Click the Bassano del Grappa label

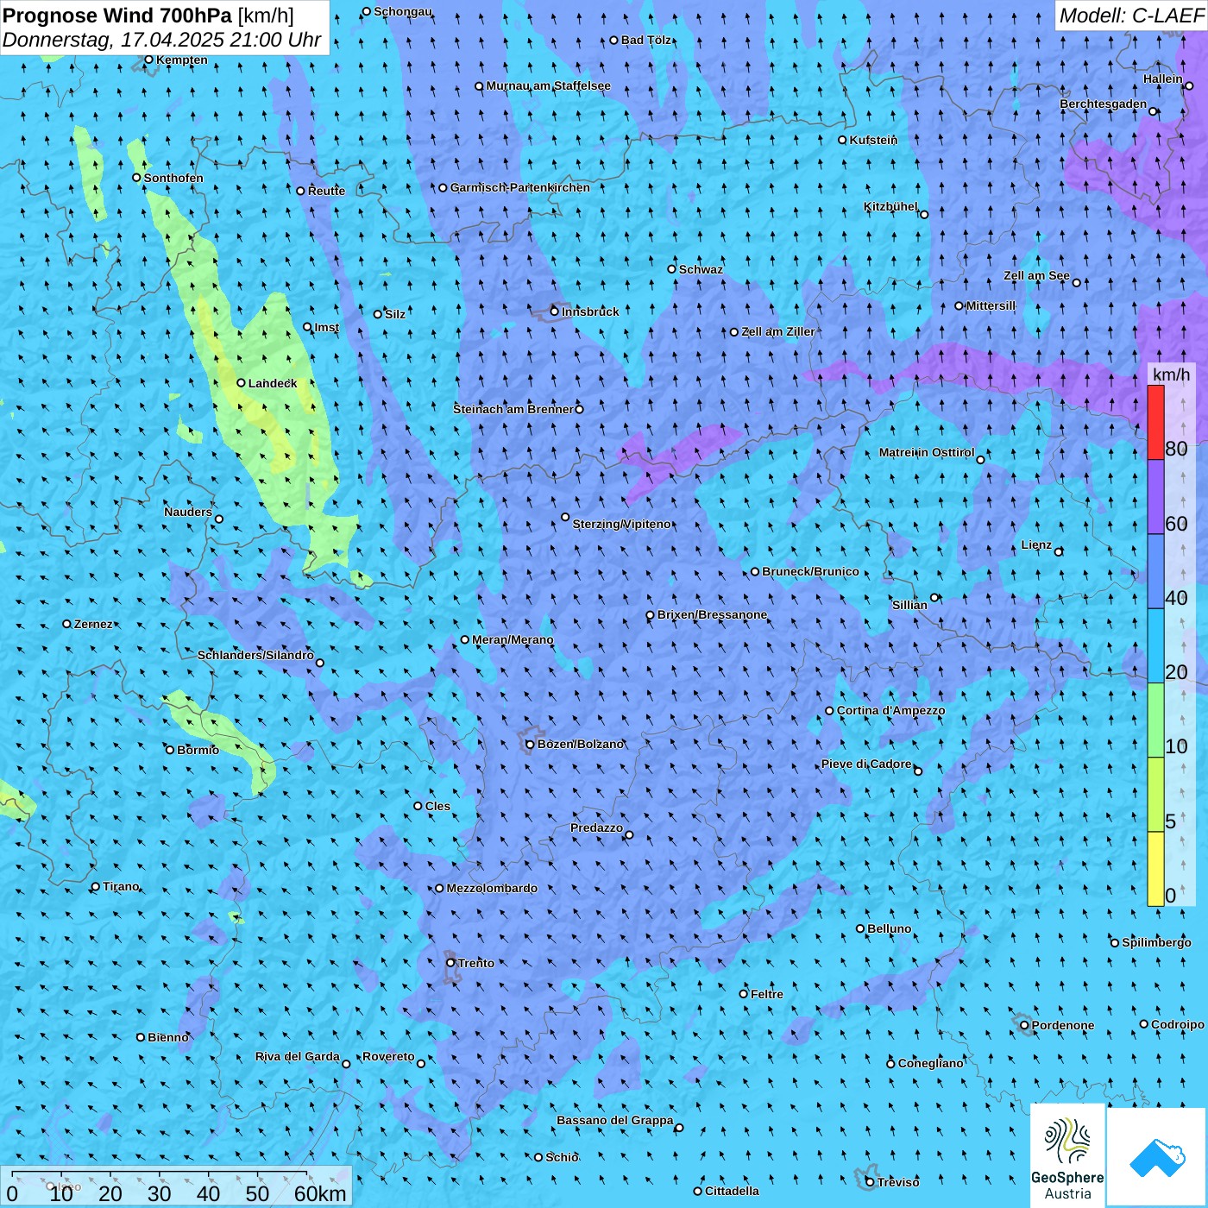click(x=615, y=1120)
